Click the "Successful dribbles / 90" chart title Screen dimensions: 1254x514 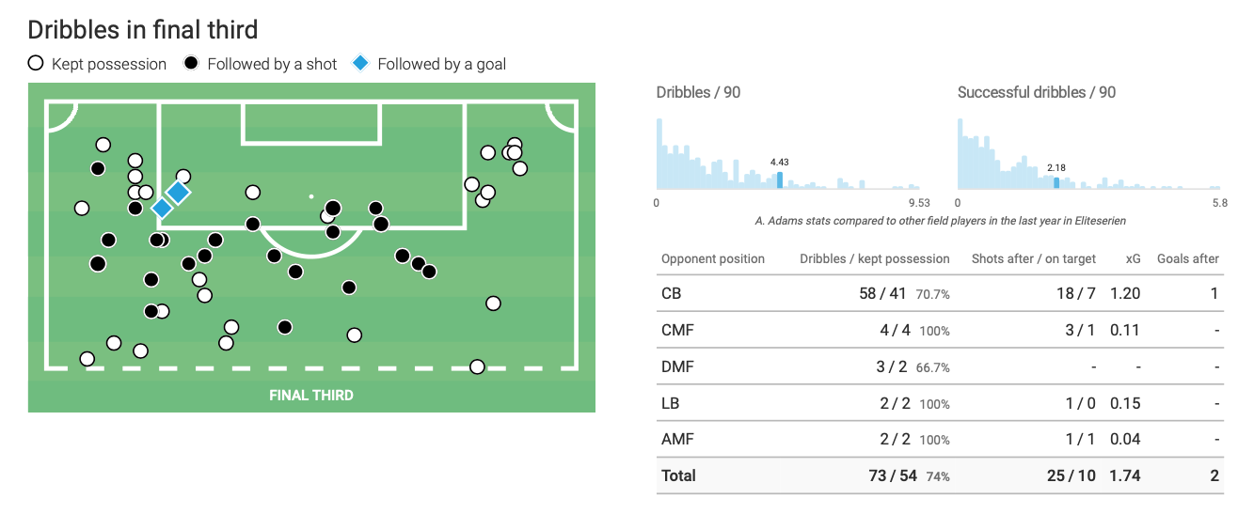point(1037,92)
